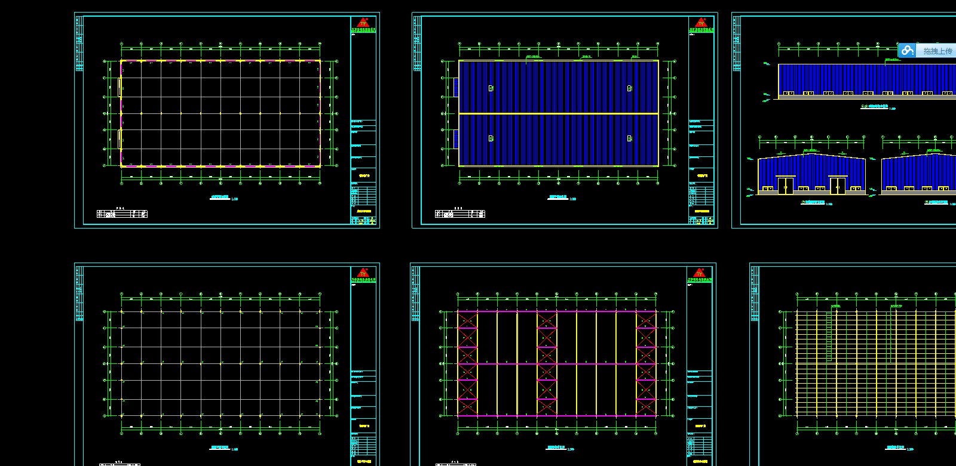Select the column layout plan with yellow column dots

220,363
